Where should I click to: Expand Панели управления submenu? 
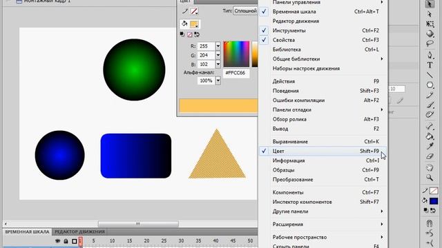[323, 2]
